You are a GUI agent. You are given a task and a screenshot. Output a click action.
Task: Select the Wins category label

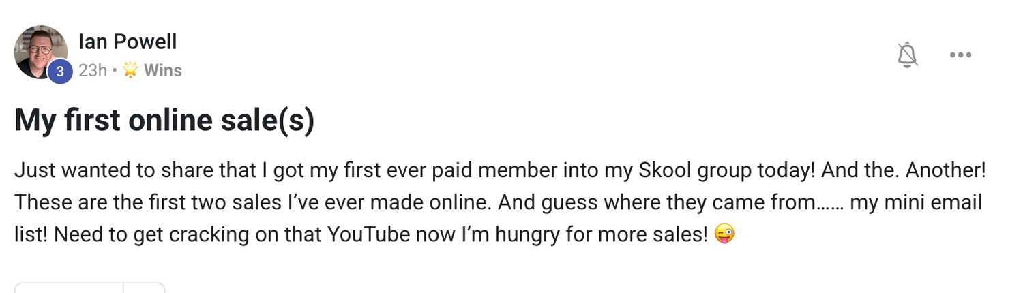(x=162, y=70)
